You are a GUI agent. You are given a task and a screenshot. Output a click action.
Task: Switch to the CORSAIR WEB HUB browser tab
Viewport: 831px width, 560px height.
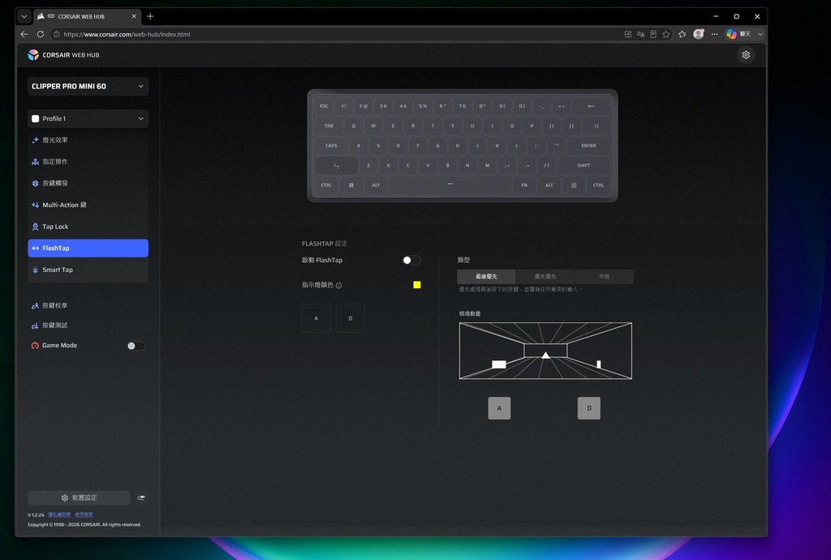point(87,16)
